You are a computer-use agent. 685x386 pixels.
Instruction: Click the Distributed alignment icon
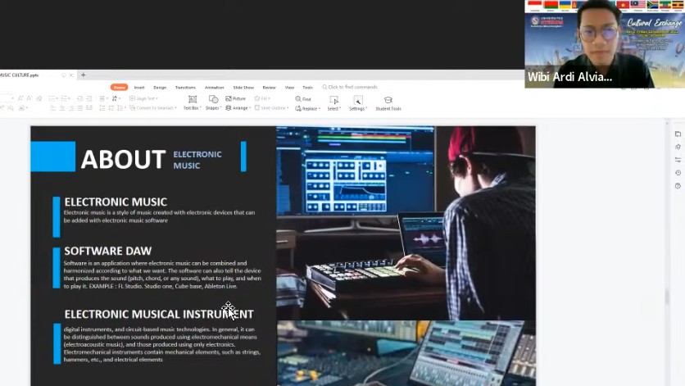(89, 108)
